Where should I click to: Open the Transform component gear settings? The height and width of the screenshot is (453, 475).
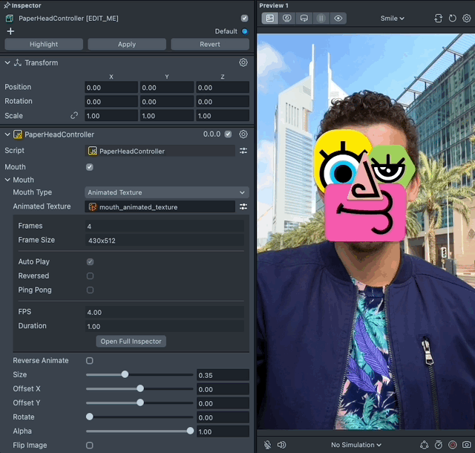tap(243, 63)
